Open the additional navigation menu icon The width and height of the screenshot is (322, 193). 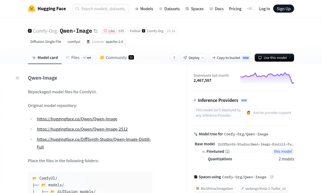(x=249, y=9)
